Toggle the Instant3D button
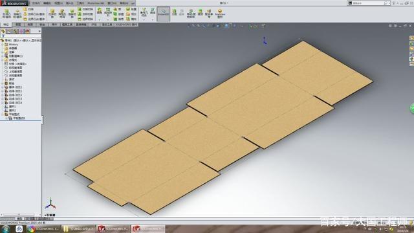Image resolution: width=414 pixels, height=233 pixels. pos(164,14)
